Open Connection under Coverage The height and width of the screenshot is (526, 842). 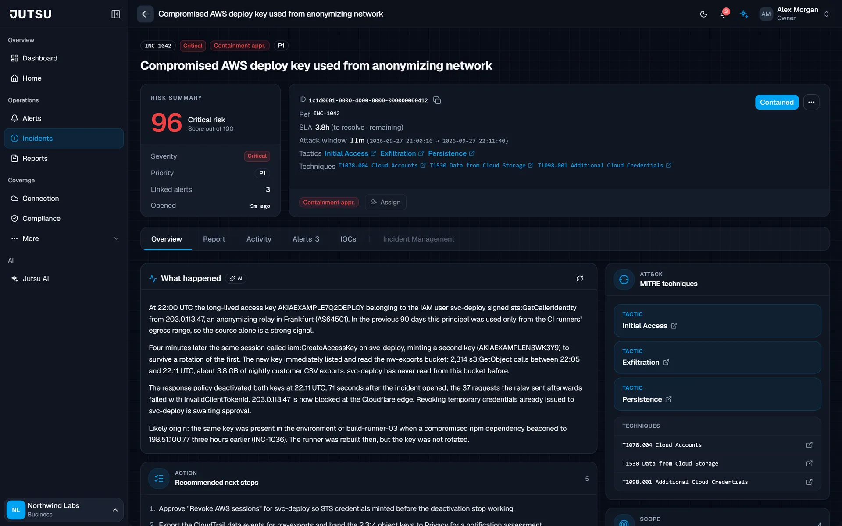(x=64, y=199)
